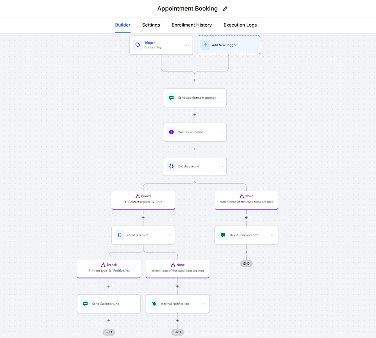This screenshot has width=376, height=338.
Task: Click the Send appointment prompt message icon
Action: click(171, 98)
